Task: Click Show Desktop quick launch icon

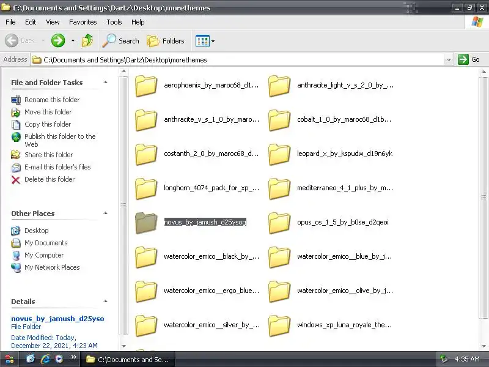Action: 30,359
